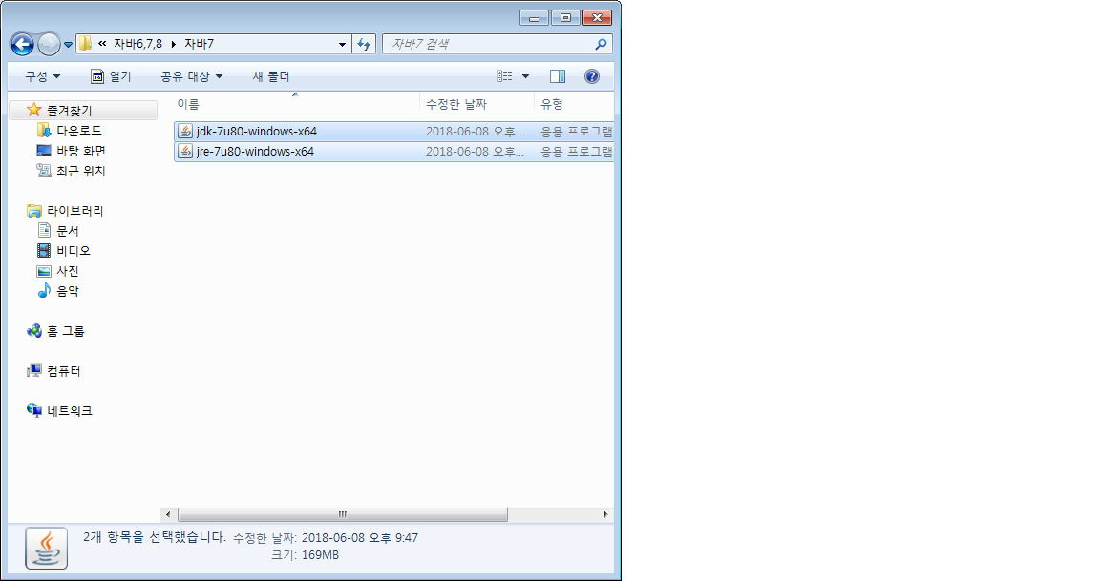Image resolution: width=1100 pixels, height=581 pixels.
Task: Click the scrollbar left arrow
Action: pos(168,514)
